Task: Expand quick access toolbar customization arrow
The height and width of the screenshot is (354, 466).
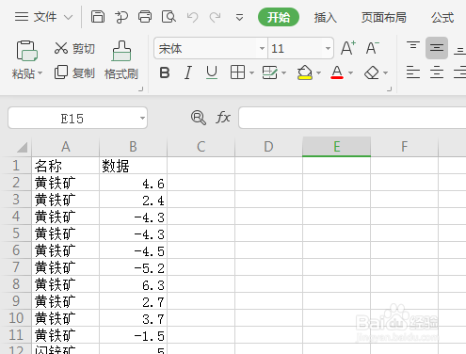Action: point(239,17)
